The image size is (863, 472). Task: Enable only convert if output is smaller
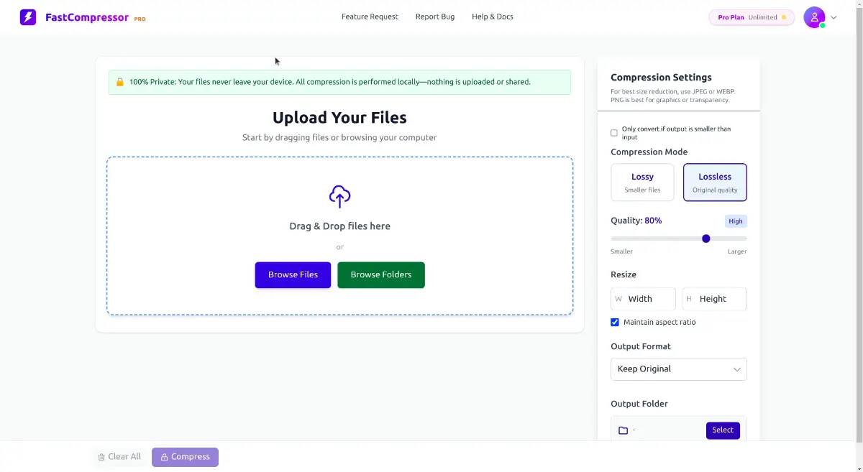614,133
